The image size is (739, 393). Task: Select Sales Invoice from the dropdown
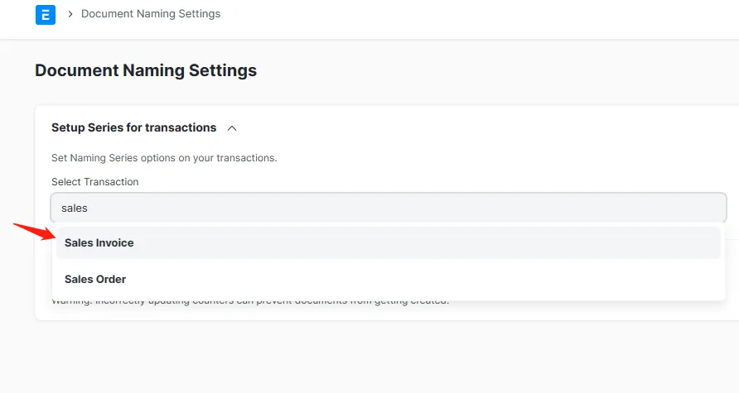click(x=99, y=243)
